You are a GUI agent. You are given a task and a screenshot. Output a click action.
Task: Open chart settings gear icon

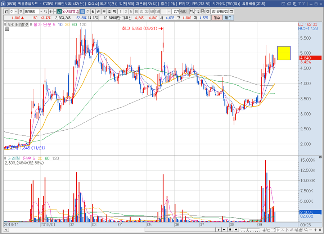(208, 12)
